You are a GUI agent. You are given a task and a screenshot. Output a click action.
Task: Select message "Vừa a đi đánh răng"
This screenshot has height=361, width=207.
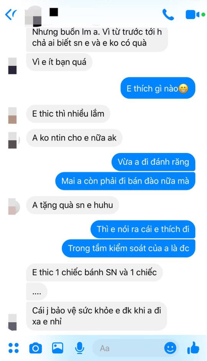[x=153, y=162]
